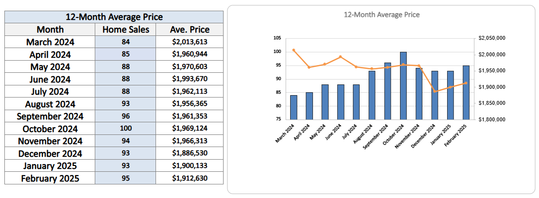The height and width of the screenshot is (198, 539).
Task: Select the 'September 2024' table cell
Action: (50, 116)
